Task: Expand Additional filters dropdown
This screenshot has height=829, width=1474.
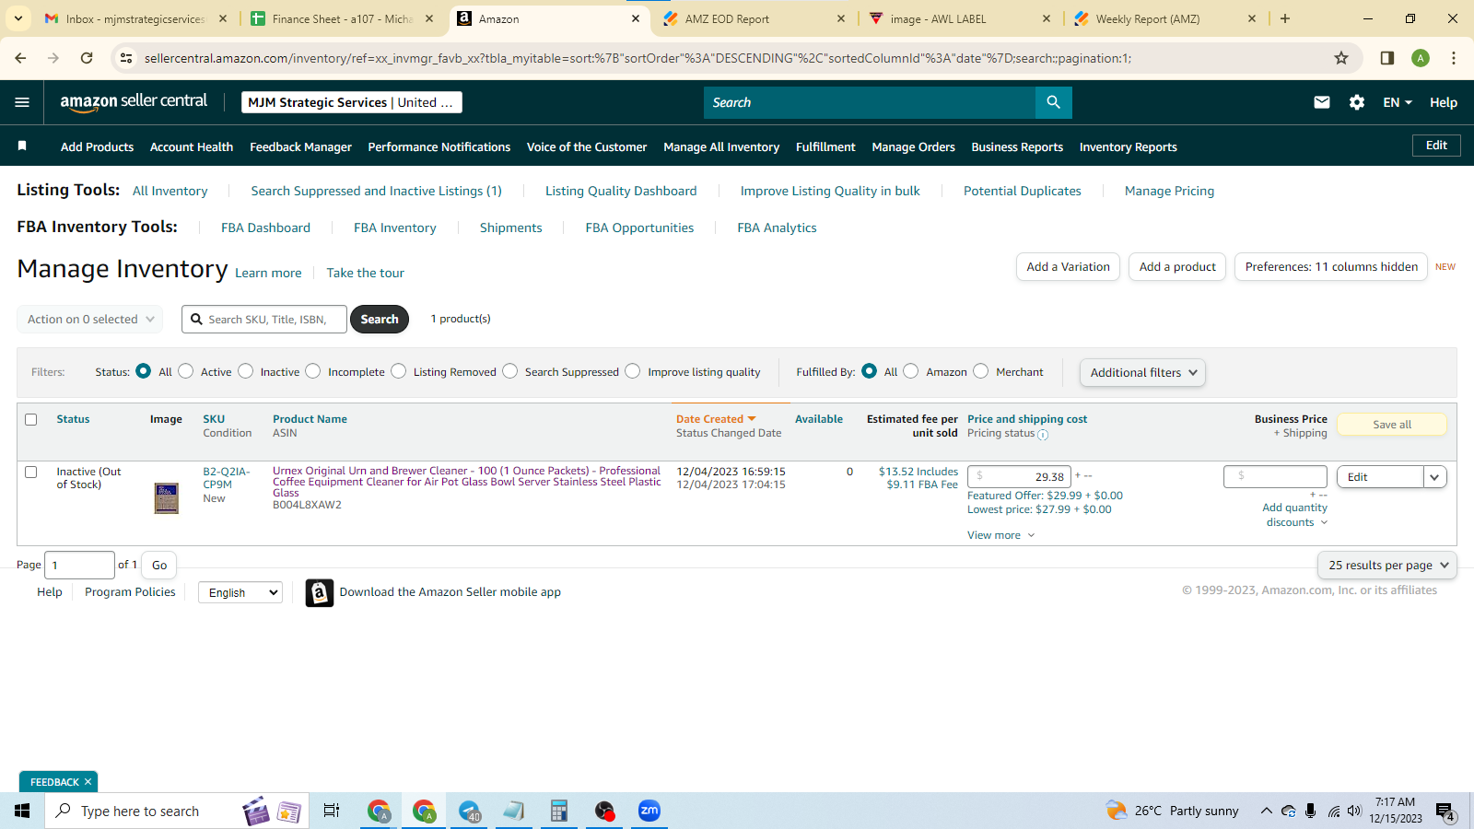Action: pyautogui.click(x=1142, y=372)
